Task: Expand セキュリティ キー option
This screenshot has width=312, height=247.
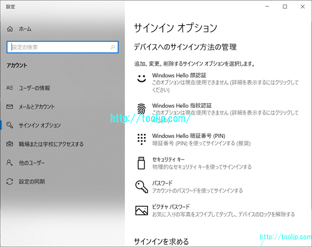Action: (x=218, y=163)
